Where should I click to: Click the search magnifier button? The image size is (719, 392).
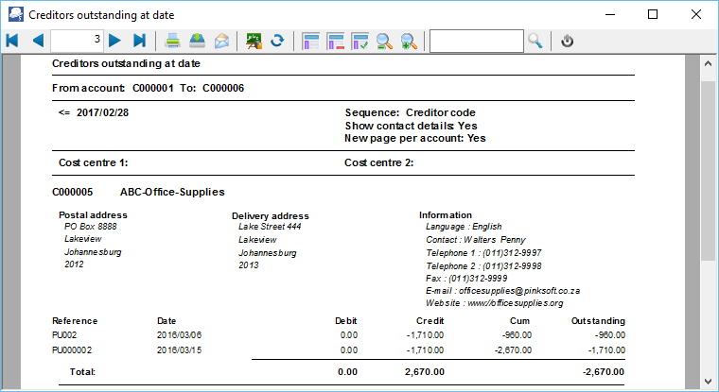535,41
